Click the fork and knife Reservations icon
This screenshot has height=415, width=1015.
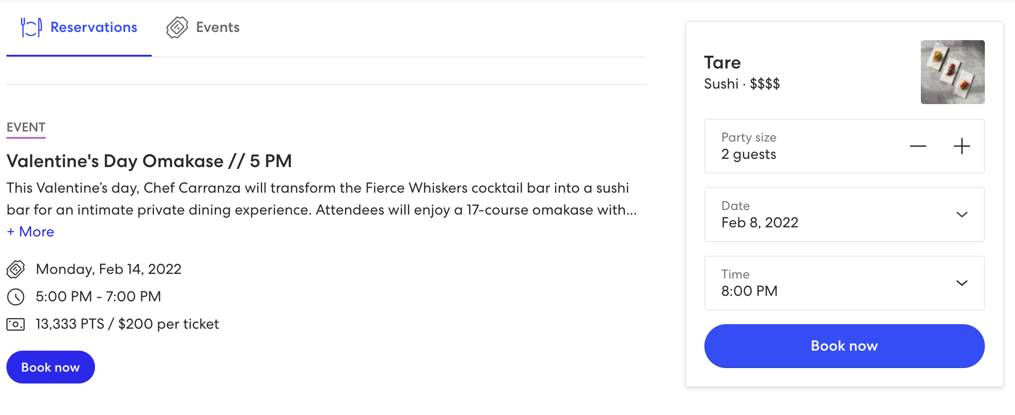[31, 27]
